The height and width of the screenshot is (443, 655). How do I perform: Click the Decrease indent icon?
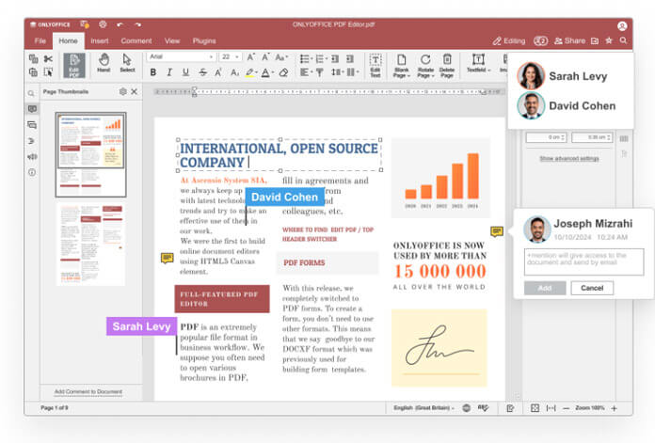coord(335,59)
